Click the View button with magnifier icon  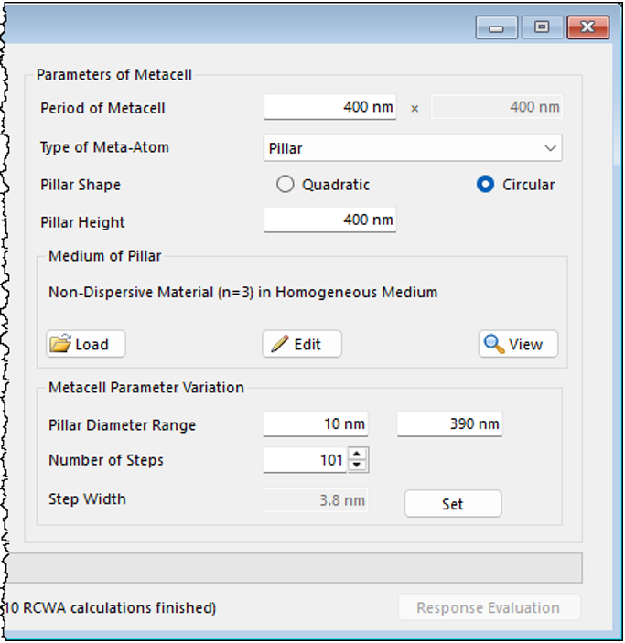click(x=518, y=344)
